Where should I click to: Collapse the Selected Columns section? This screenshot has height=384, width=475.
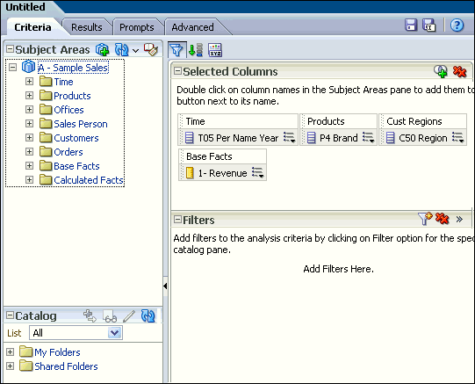tap(177, 71)
